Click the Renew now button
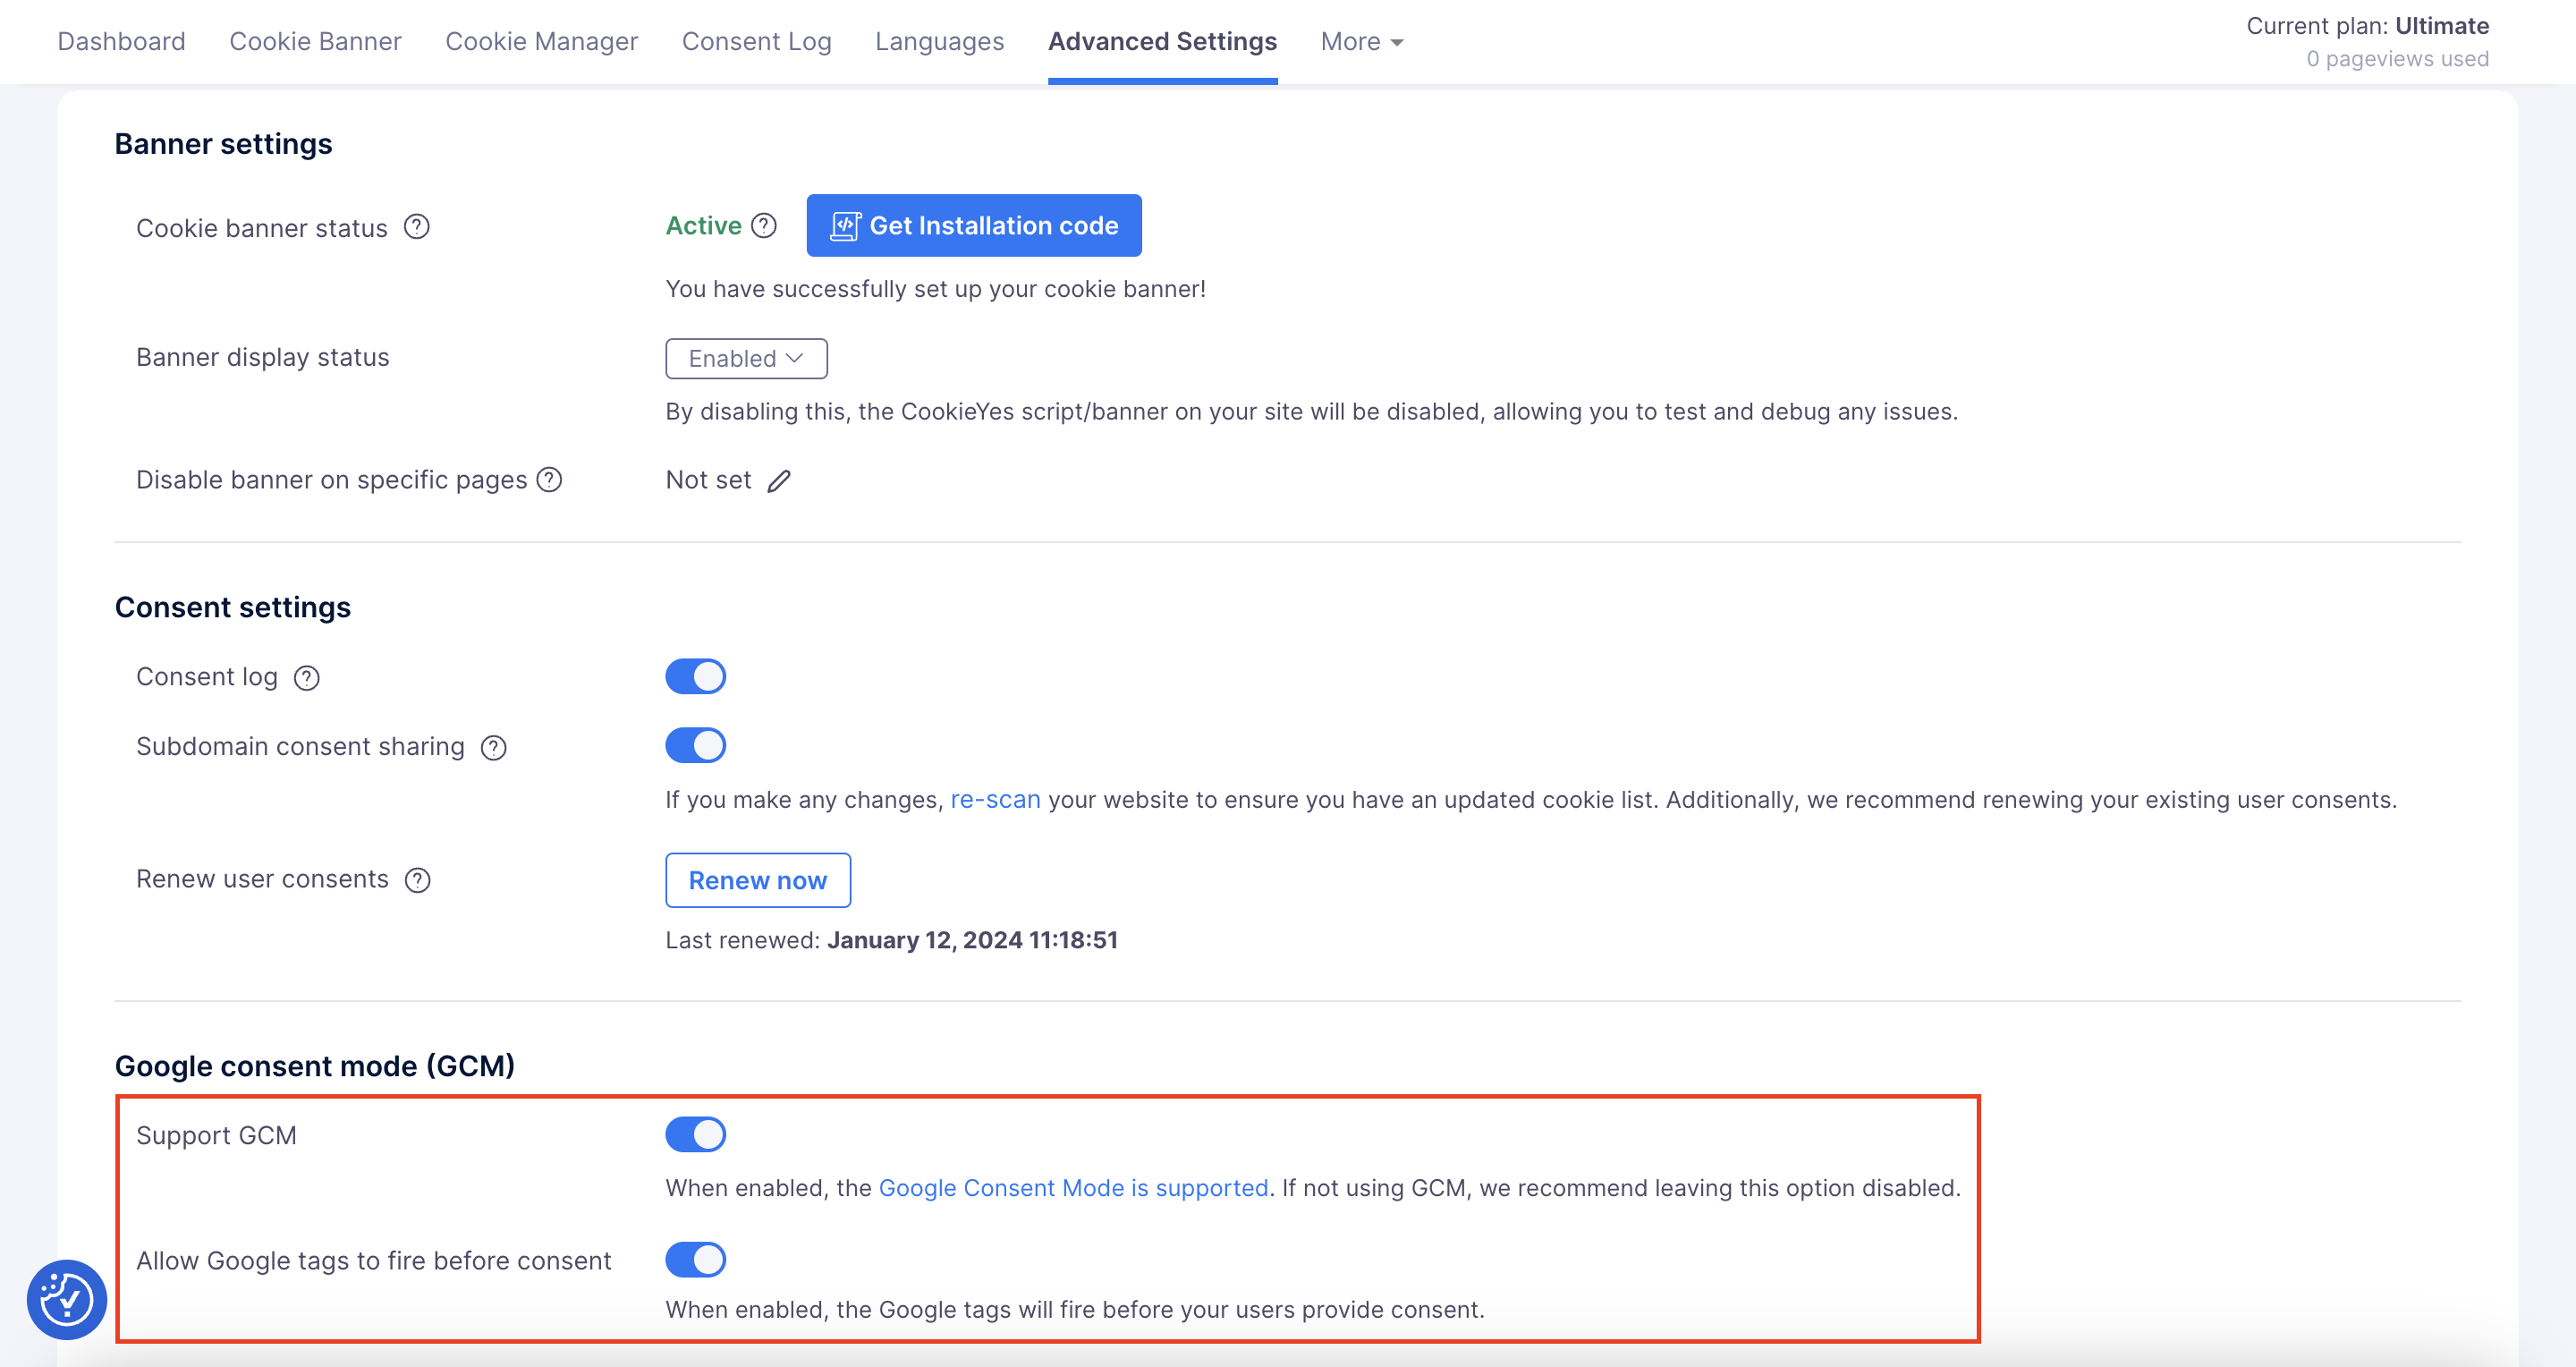The image size is (2576, 1367). pyautogui.click(x=757, y=880)
